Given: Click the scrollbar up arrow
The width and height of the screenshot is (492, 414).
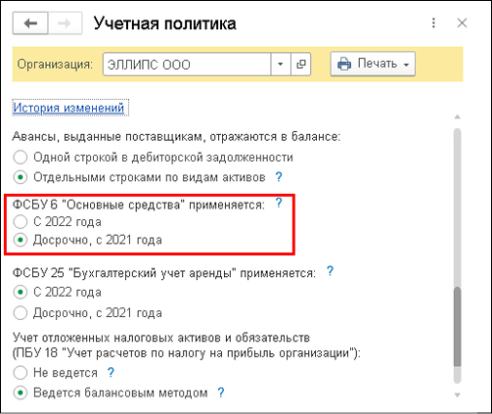Looking at the screenshot, I should click(458, 116).
